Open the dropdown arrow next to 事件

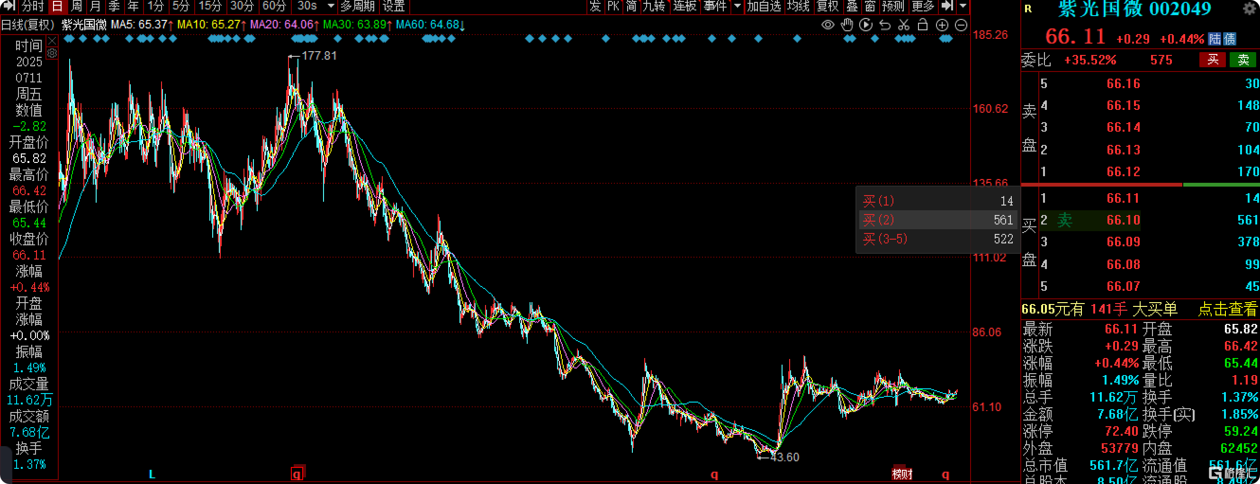point(737,6)
